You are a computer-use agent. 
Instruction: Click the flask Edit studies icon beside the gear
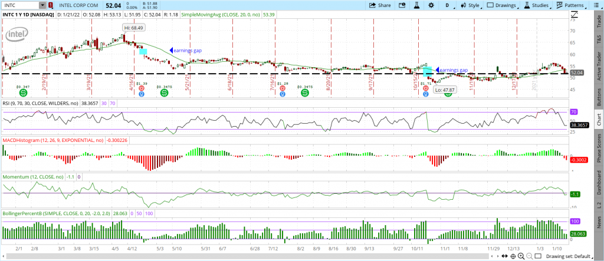(x=416, y=5)
